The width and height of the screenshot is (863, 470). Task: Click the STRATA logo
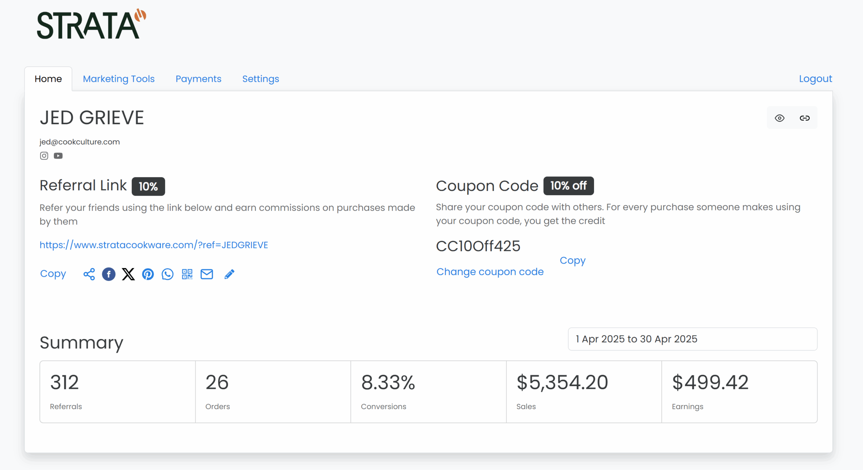pyautogui.click(x=91, y=24)
